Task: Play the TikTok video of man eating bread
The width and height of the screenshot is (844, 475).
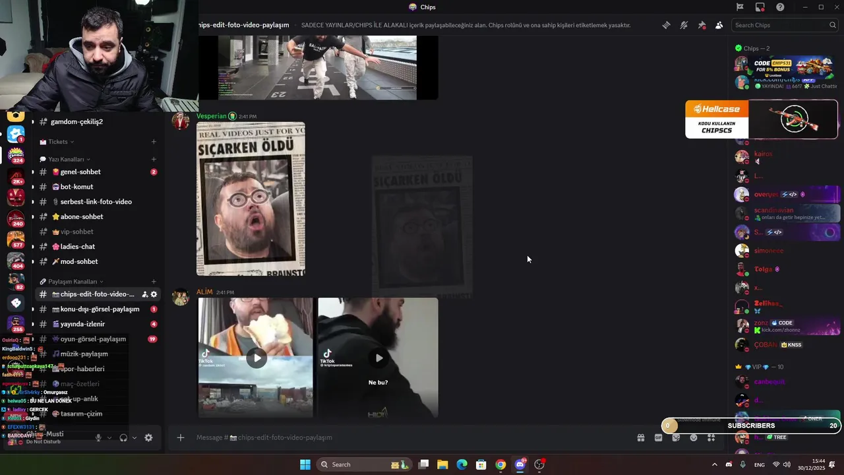Action: tap(256, 358)
